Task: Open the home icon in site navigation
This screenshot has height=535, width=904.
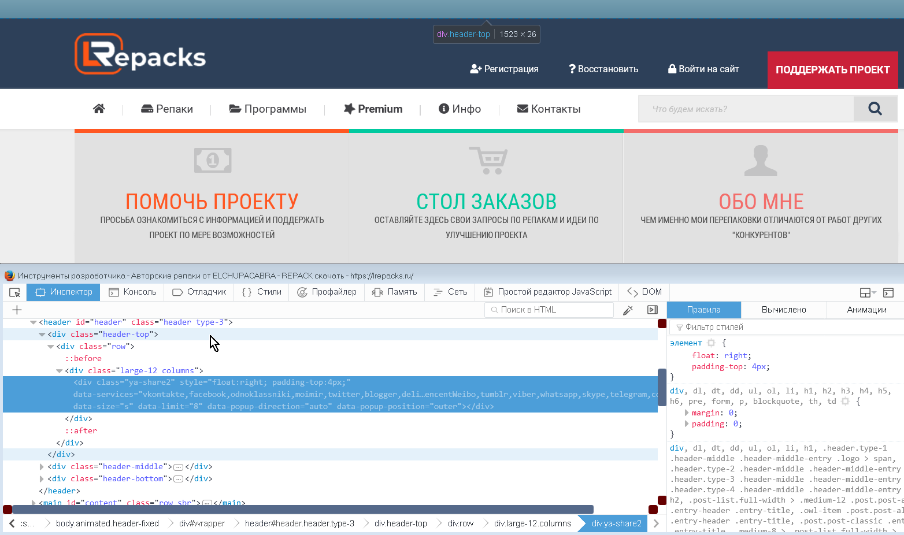Action: point(98,108)
